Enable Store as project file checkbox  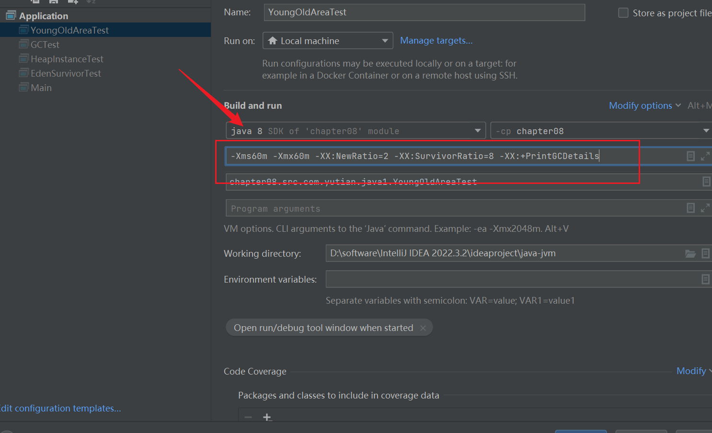(623, 13)
